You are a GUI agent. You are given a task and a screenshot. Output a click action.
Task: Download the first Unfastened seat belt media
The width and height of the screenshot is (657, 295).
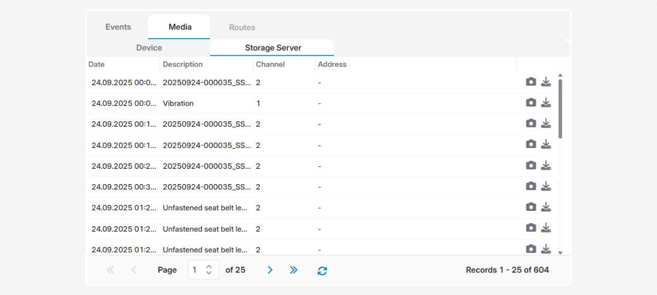click(x=546, y=207)
